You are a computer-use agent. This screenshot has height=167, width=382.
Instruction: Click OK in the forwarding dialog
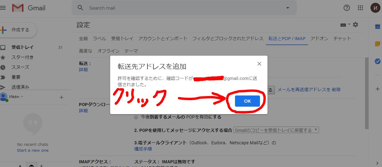pyautogui.click(x=247, y=101)
